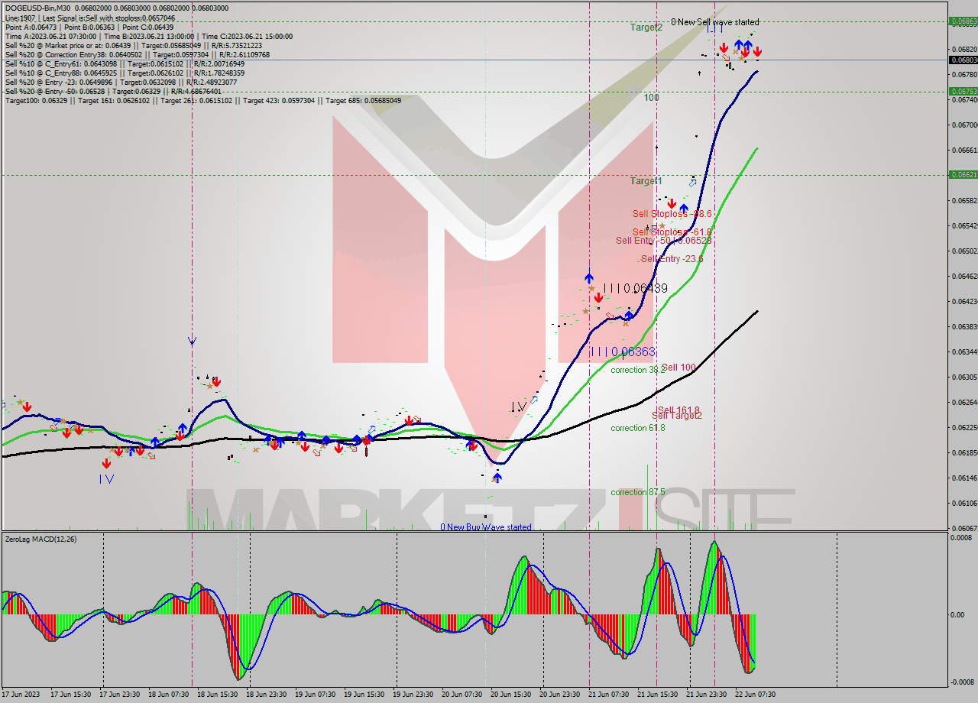
Task: Select the 'Sell Stoploss -88.6' label
Action: click(x=672, y=214)
